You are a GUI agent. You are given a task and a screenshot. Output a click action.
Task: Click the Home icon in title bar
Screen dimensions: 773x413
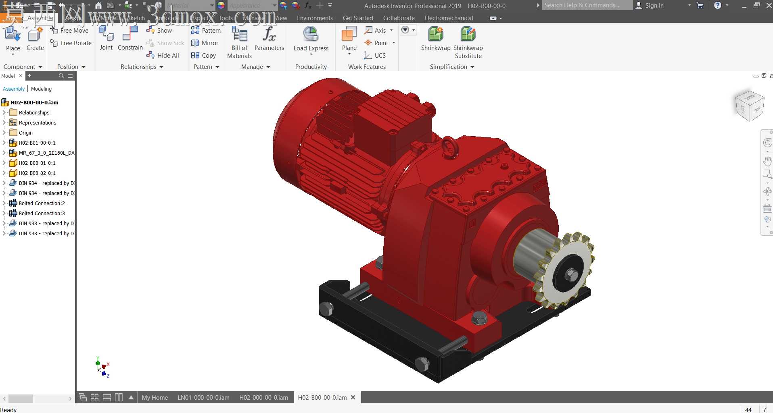98,6
